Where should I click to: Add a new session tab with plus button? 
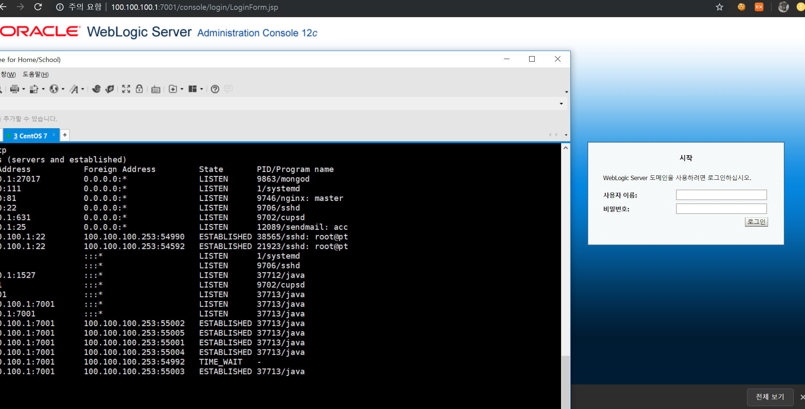coord(65,135)
